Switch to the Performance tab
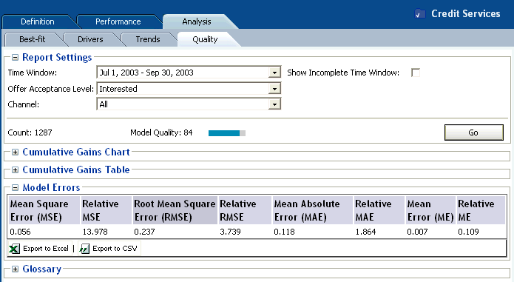 118,21
